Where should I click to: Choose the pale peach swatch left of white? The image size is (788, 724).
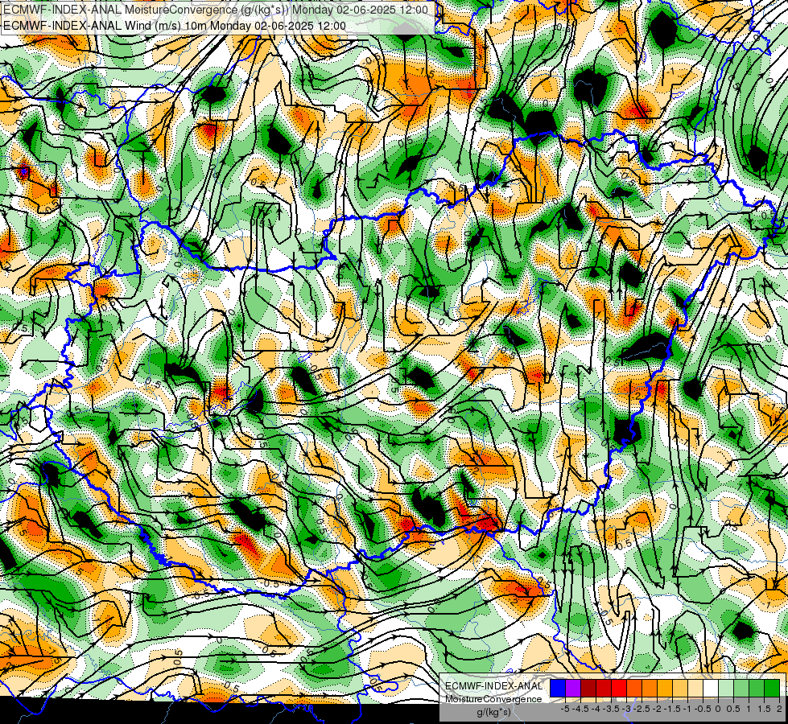click(695, 688)
